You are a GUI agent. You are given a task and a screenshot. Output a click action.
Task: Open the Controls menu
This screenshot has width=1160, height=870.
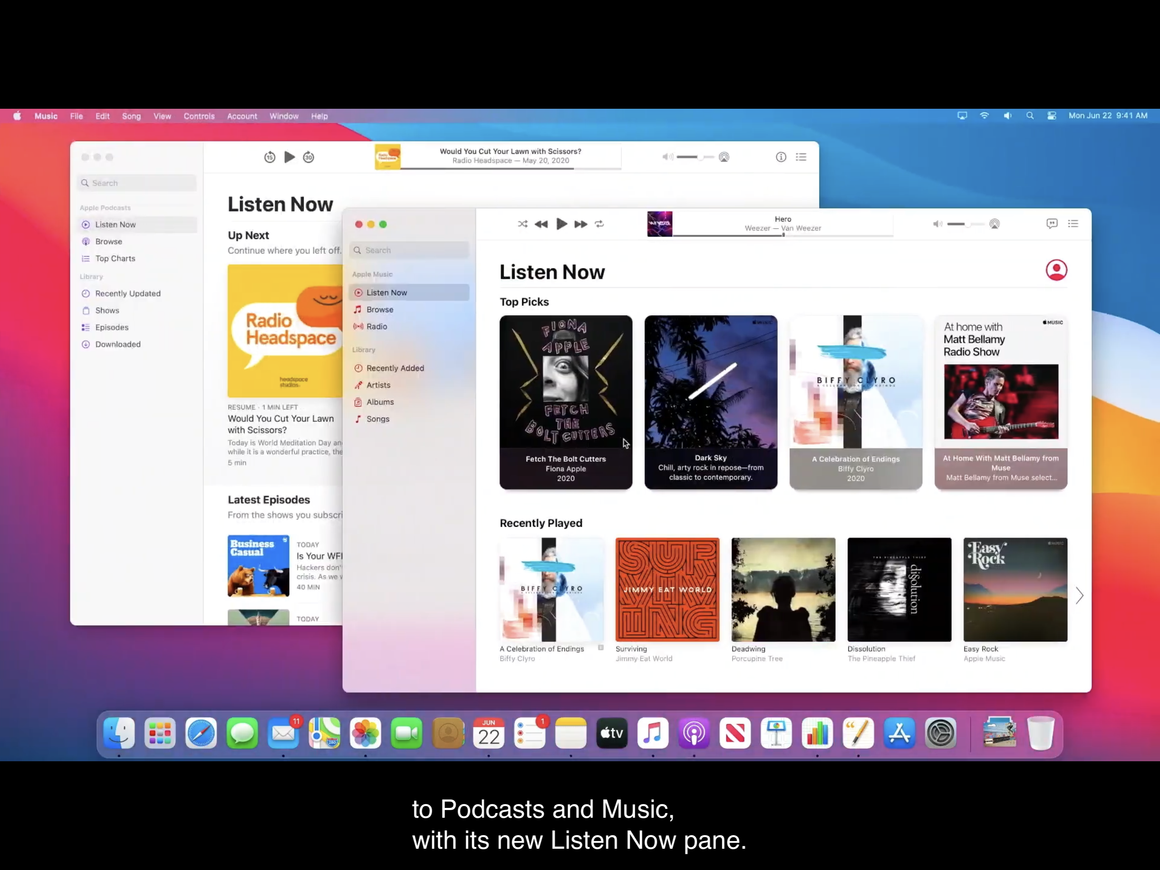point(199,116)
